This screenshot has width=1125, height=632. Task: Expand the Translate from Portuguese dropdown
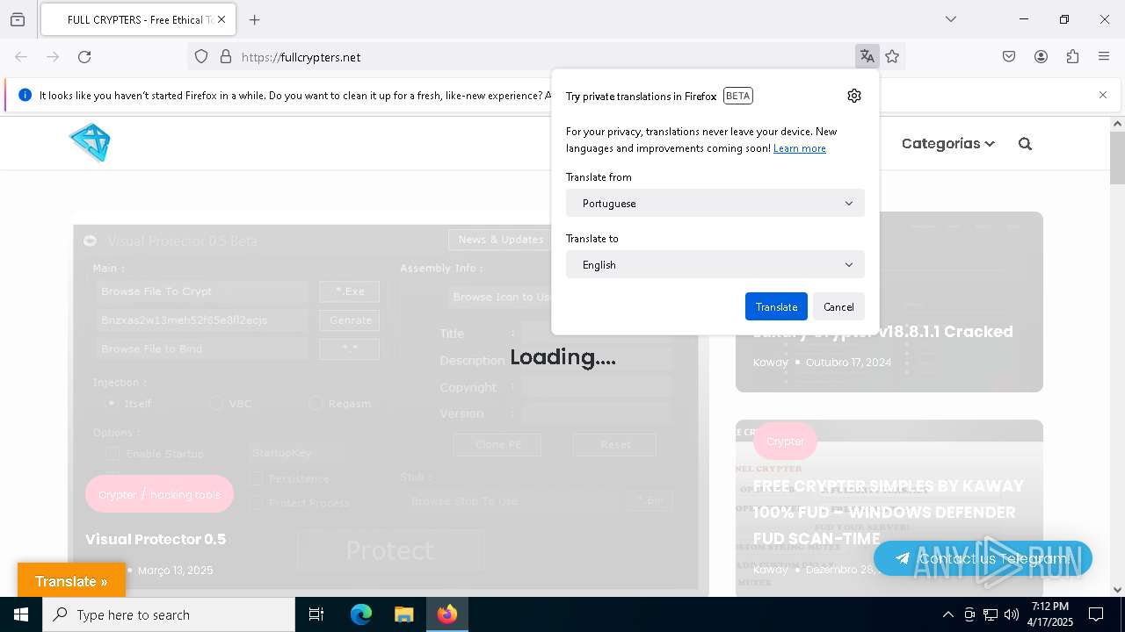pyautogui.click(x=715, y=203)
